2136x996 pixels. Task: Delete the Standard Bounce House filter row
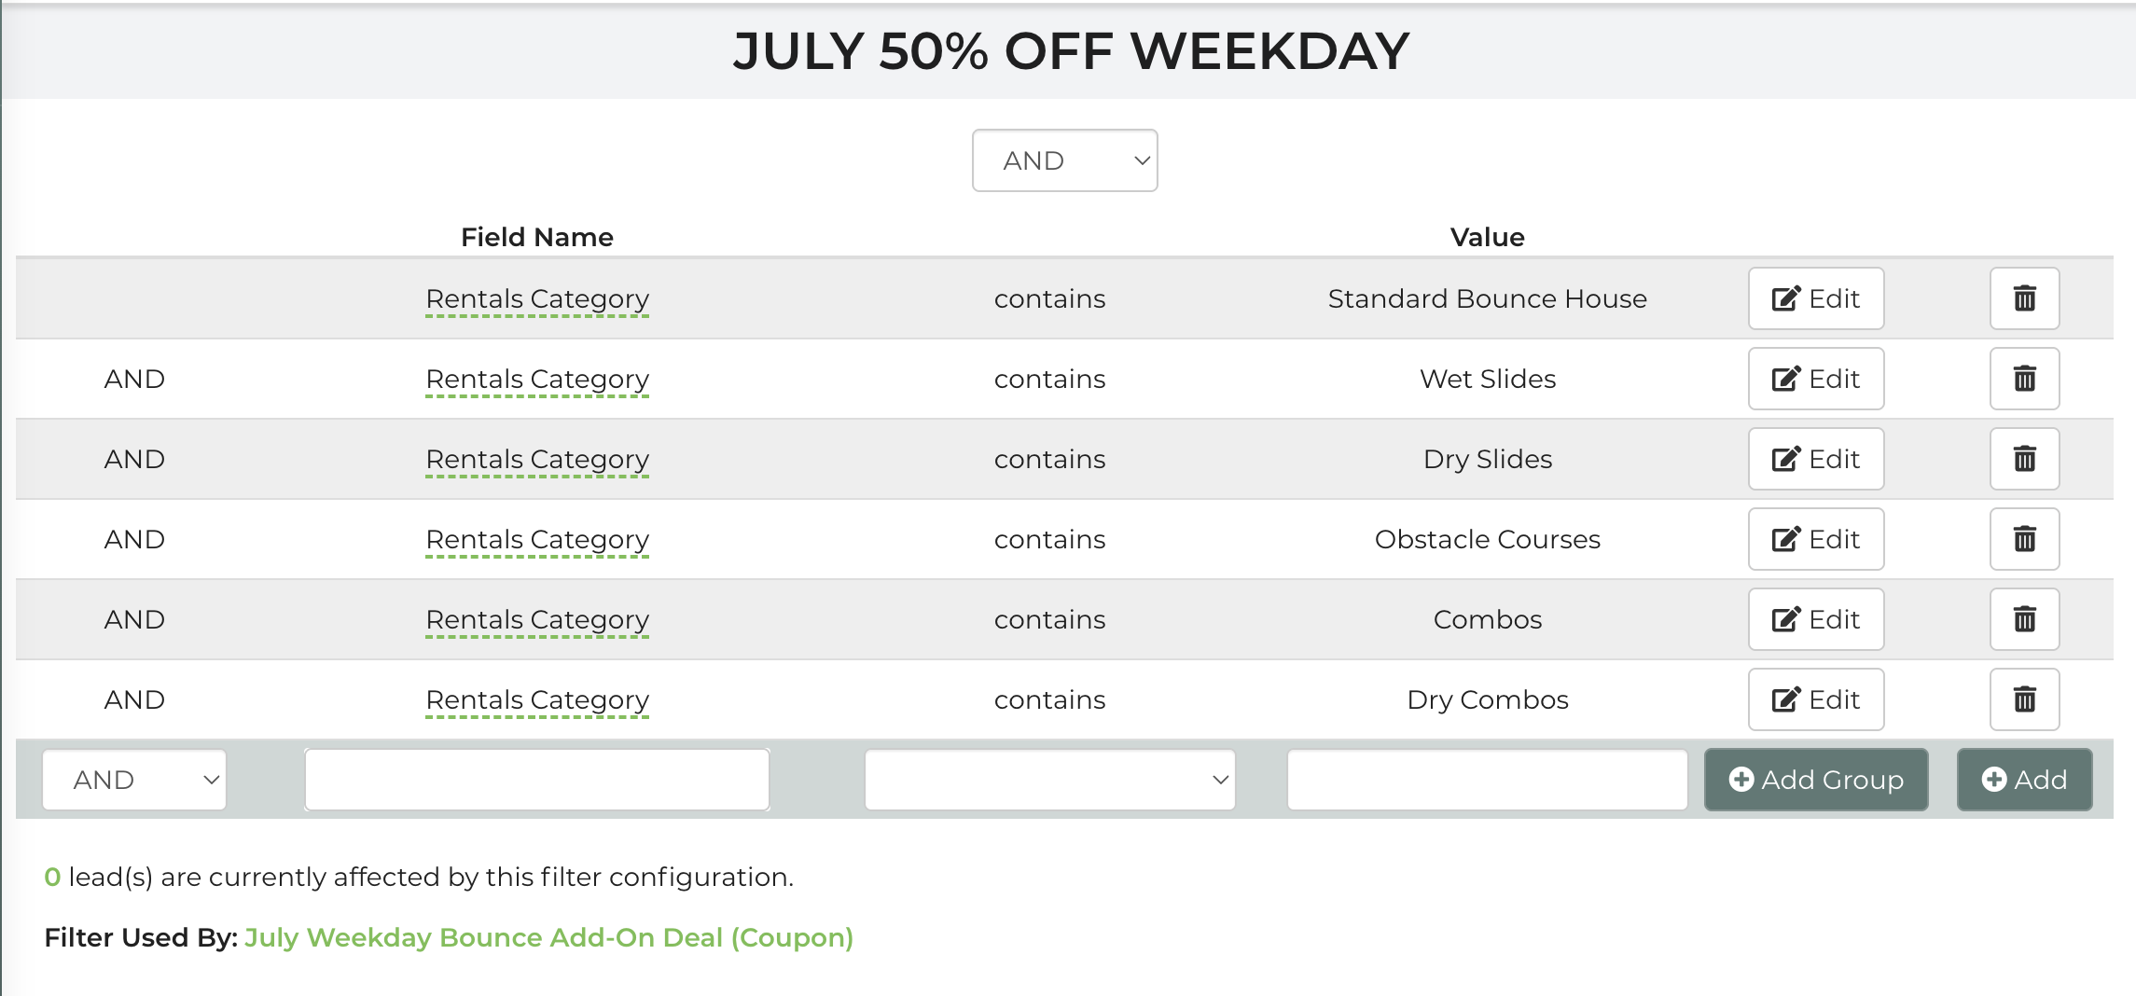[2024, 298]
